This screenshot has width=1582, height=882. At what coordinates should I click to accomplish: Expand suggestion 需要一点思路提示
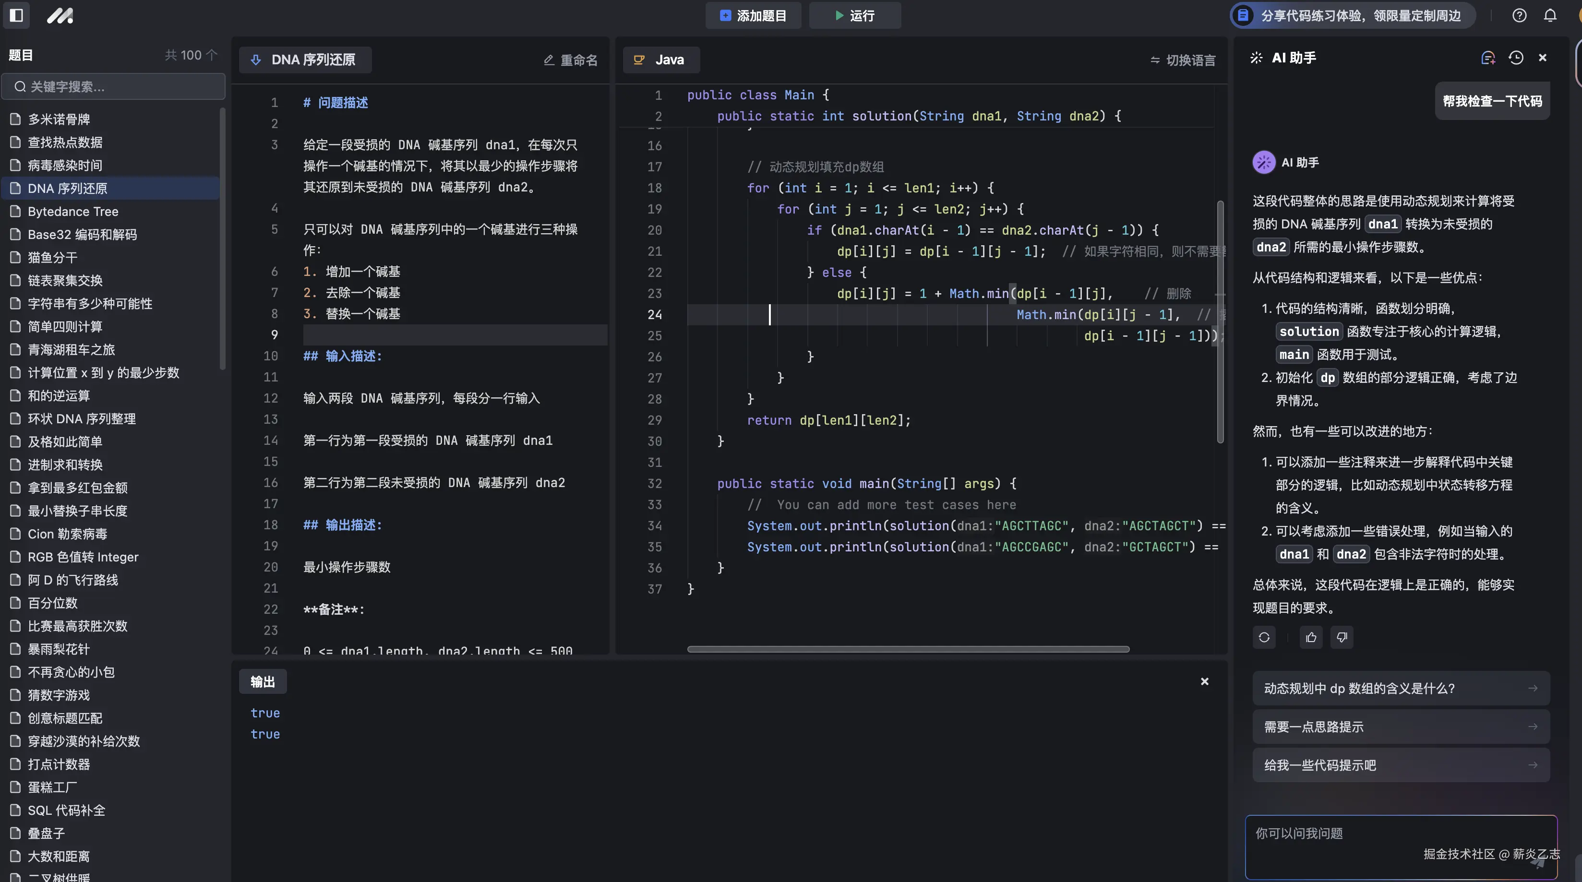tap(1400, 726)
